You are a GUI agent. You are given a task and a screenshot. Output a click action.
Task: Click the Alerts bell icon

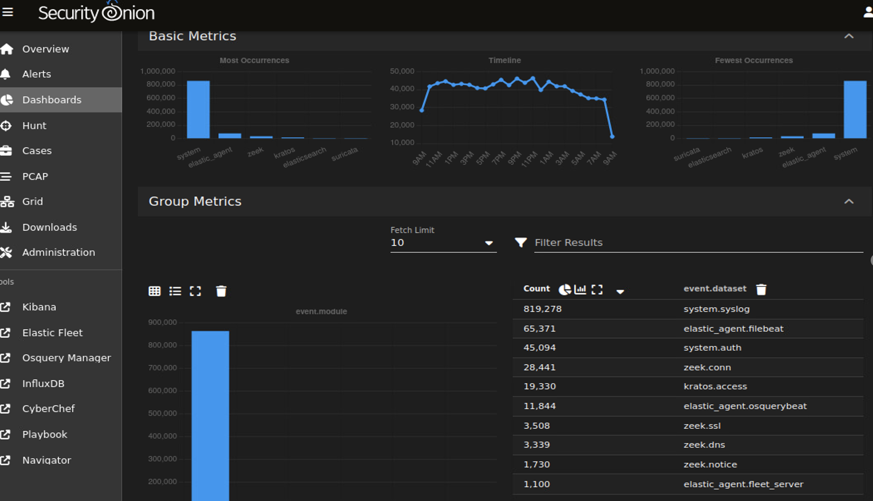point(6,74)
